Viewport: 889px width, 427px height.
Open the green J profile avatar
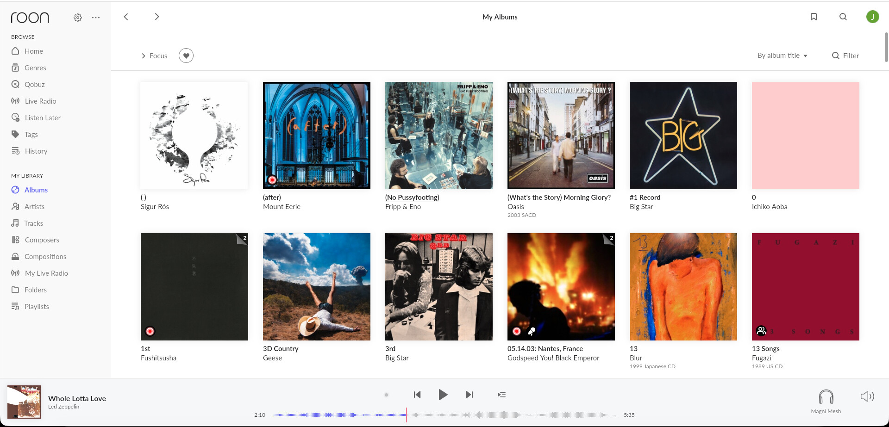click(873, 17)
